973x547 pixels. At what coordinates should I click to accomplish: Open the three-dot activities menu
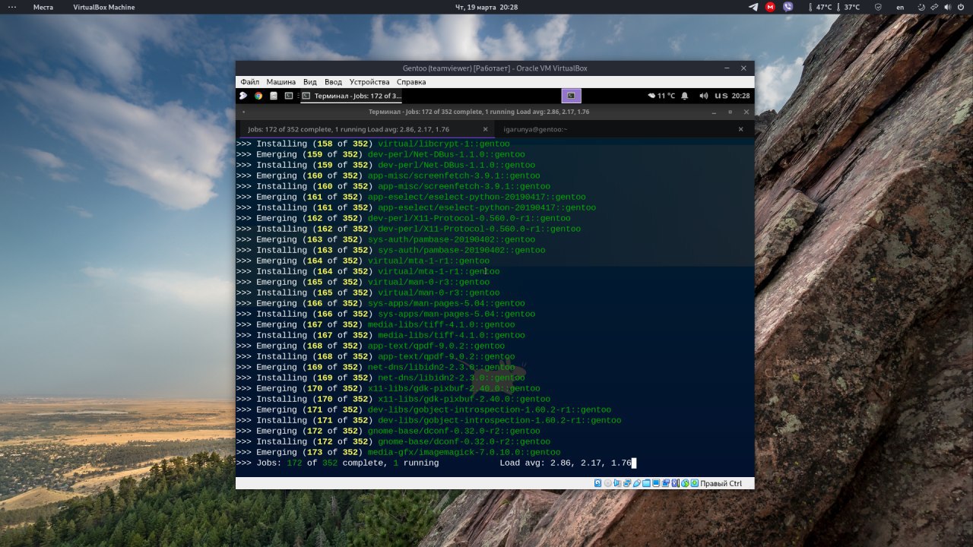[x=11, y=7]
